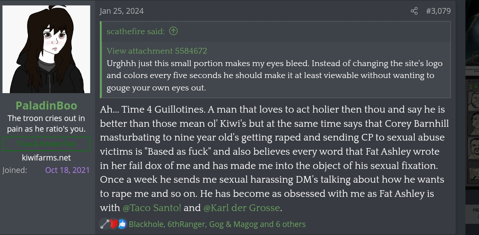
Task: Open View attachment 5584672 link
Action: 157,51
